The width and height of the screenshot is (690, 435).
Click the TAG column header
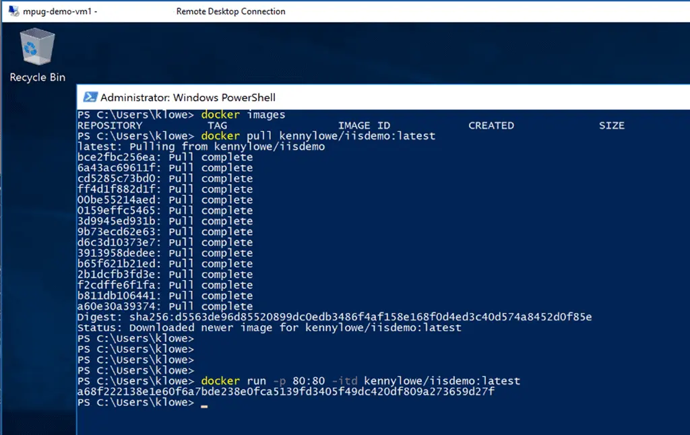tap(218, 125)
